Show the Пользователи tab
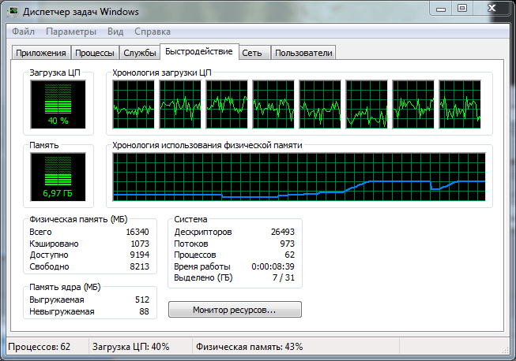The width and height of the screenshot is (516, 361). coord(303,53)
